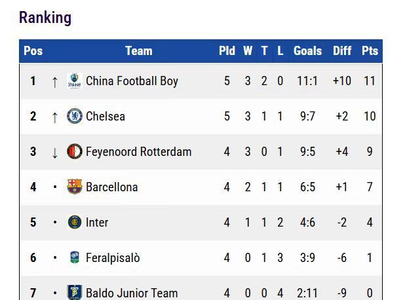Click the Ranking section heading
This screenshot has width=405, height=300.
tap(45, 18)
